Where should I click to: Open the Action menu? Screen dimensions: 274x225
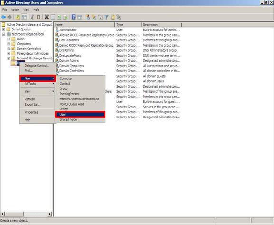click(x=15, y=10)
